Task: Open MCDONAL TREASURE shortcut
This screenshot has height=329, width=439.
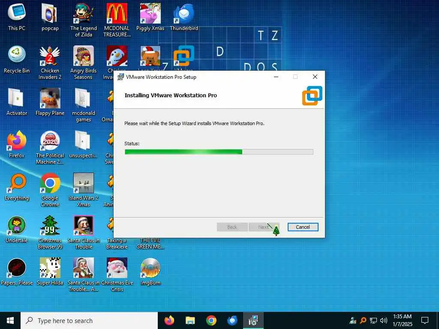Action: pyautogui.click(x=117, y=20)
